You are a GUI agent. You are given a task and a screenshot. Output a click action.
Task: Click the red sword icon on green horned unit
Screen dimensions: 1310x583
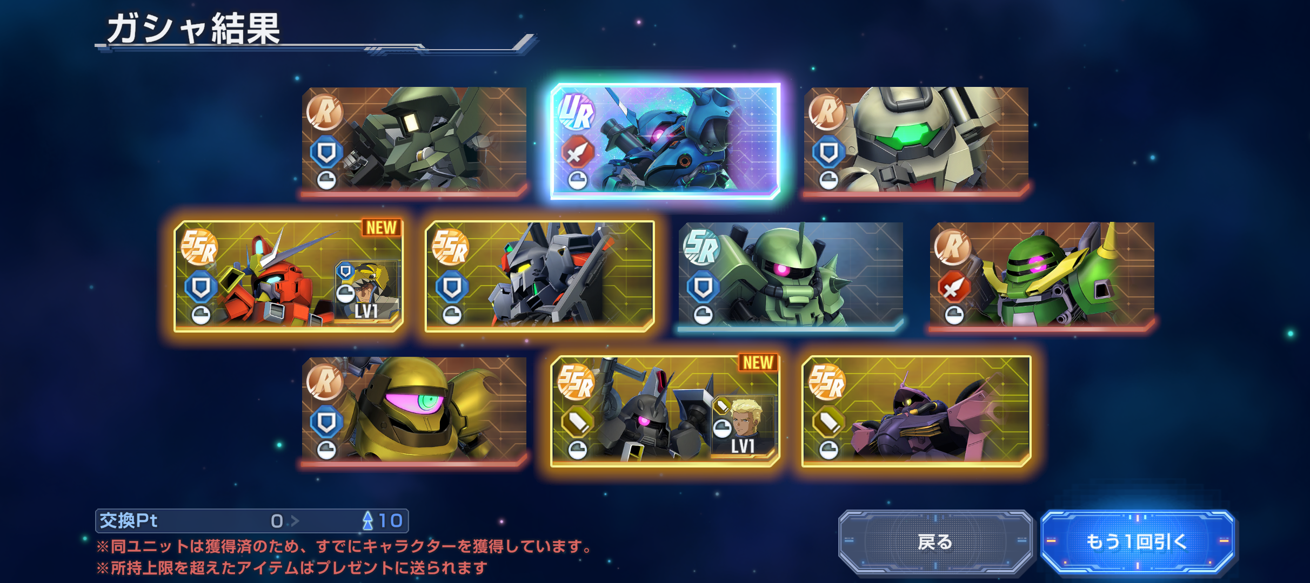point(954,287)
